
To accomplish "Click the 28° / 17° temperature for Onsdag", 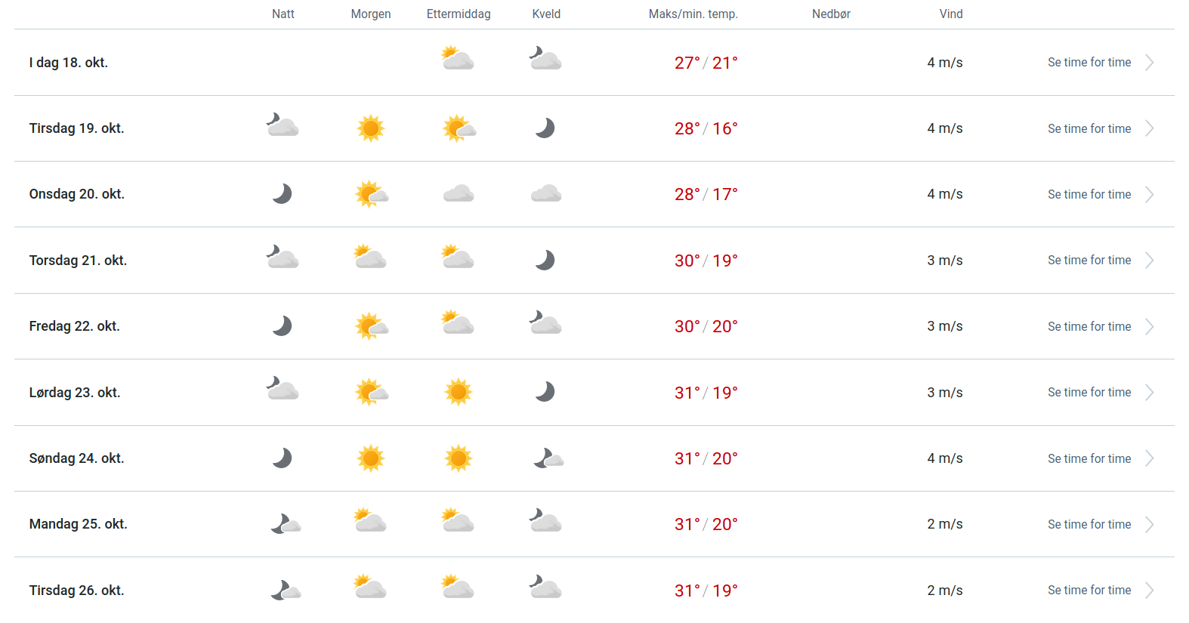I will tap(706, 194).
